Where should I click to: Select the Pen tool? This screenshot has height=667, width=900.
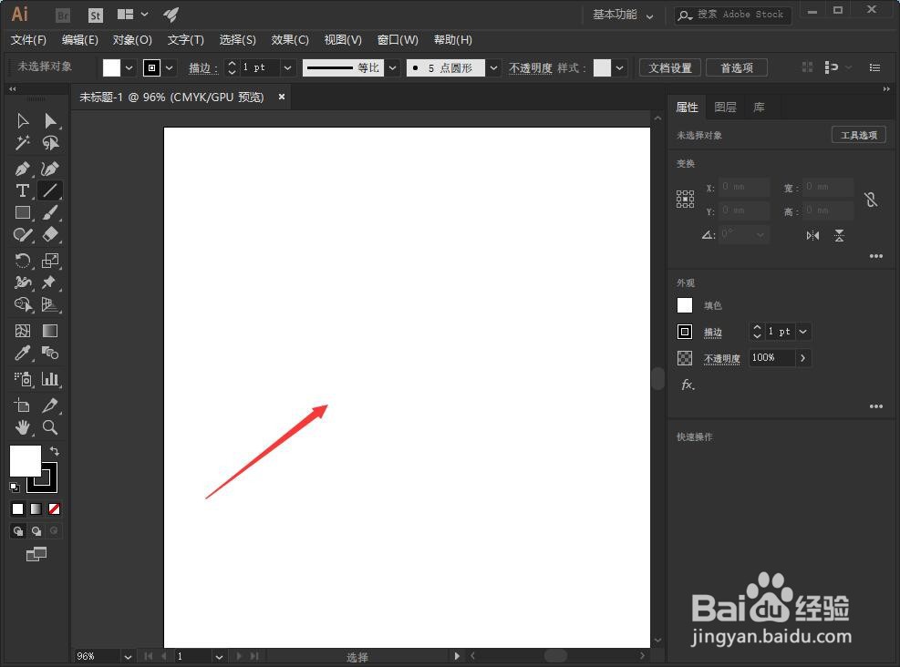(23, 169)
